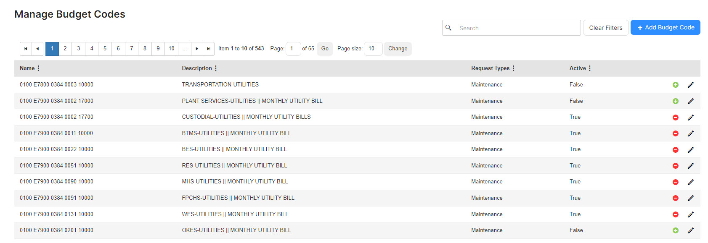Select page 7 in the pager
Screen dimensions: 708x243
pos(132,49)
